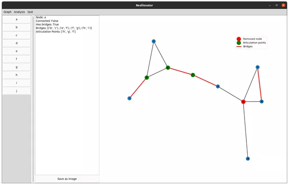
Task: Click the green Articulation points legend marker
Action: tap(239, 43)
